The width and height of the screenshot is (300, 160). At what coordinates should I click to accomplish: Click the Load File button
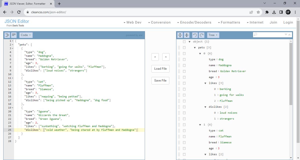[160, 68]
